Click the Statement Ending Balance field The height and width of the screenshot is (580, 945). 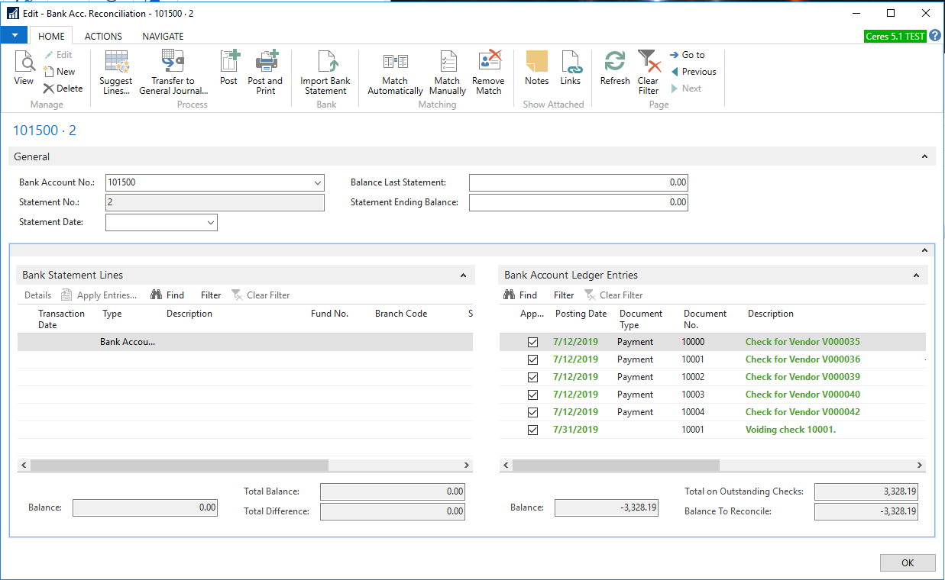coord(578,203)
